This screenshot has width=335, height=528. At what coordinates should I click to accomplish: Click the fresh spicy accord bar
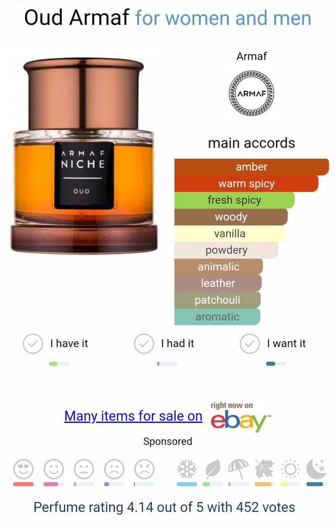pyautogui.click(x=234, y=200)
